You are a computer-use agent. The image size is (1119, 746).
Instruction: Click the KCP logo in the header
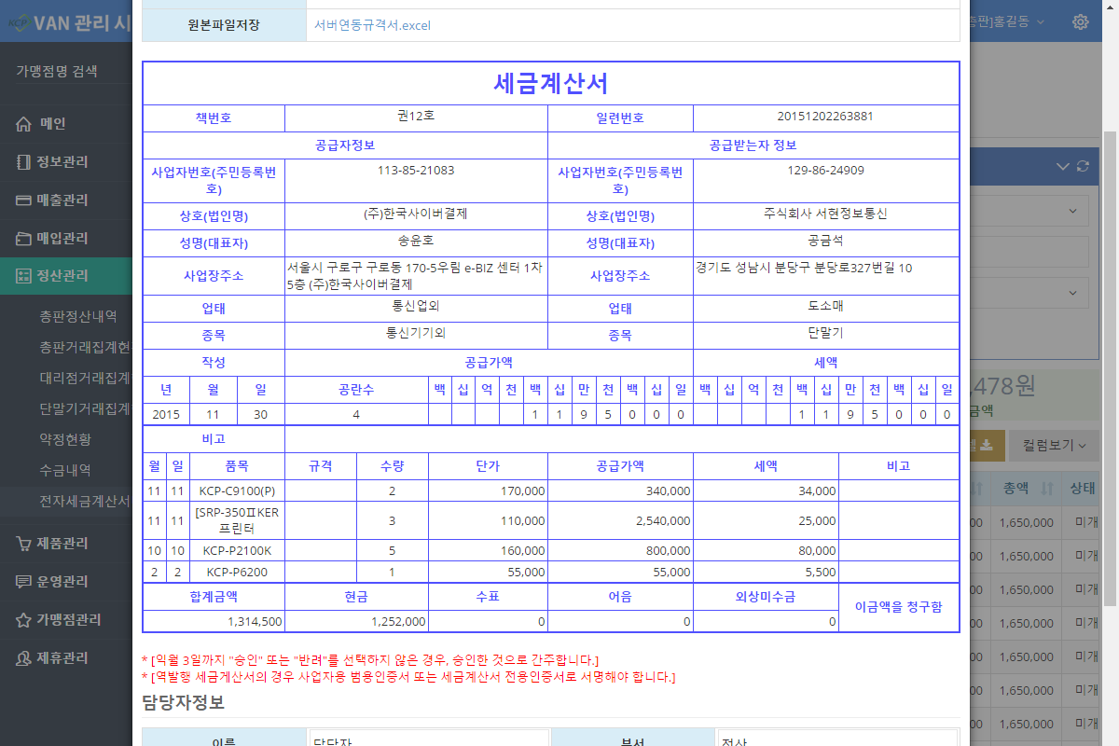coord(17,21)
